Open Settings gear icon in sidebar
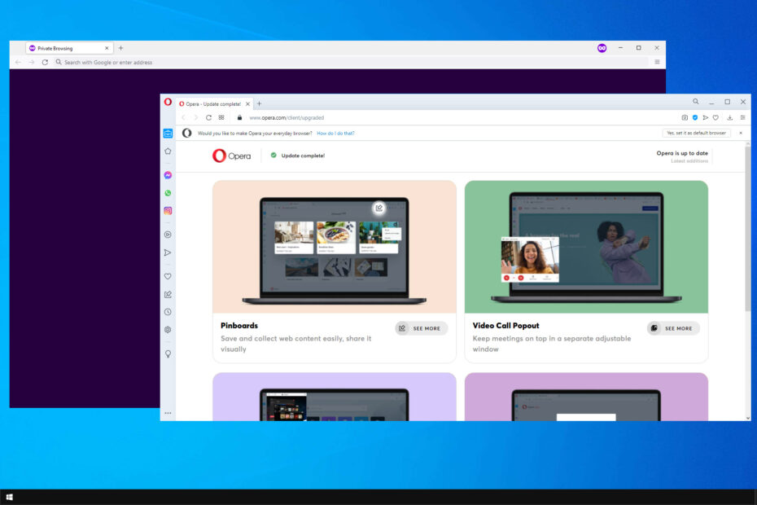Viewport: 757px width, 505px height. click(x=168, y=330)
